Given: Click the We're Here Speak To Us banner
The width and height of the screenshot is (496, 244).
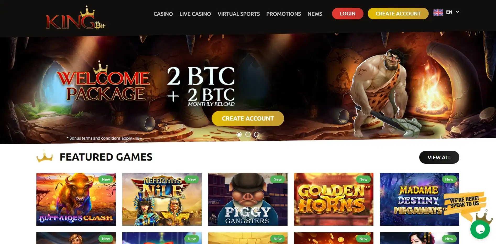Looking at the screenshot, I should pyautogui.click(x=465, y=202).
